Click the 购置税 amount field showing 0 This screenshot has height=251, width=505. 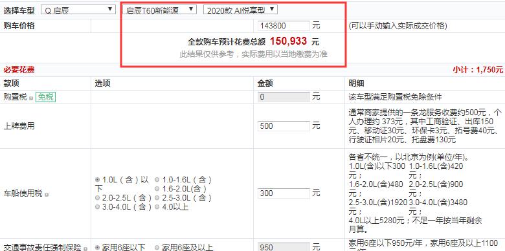tap(284, 97)
